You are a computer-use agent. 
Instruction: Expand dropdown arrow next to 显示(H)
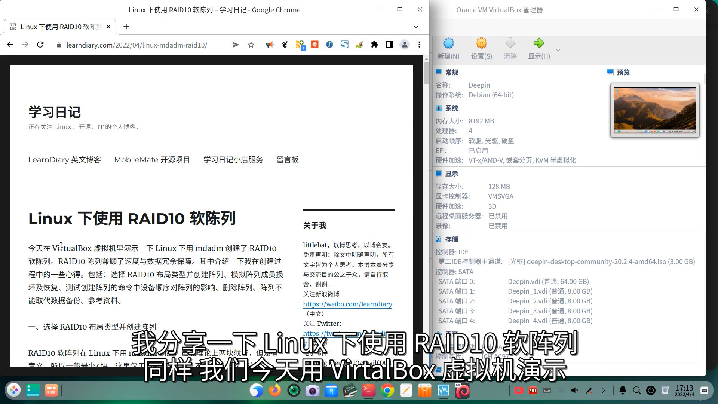(x=558, y=50)
